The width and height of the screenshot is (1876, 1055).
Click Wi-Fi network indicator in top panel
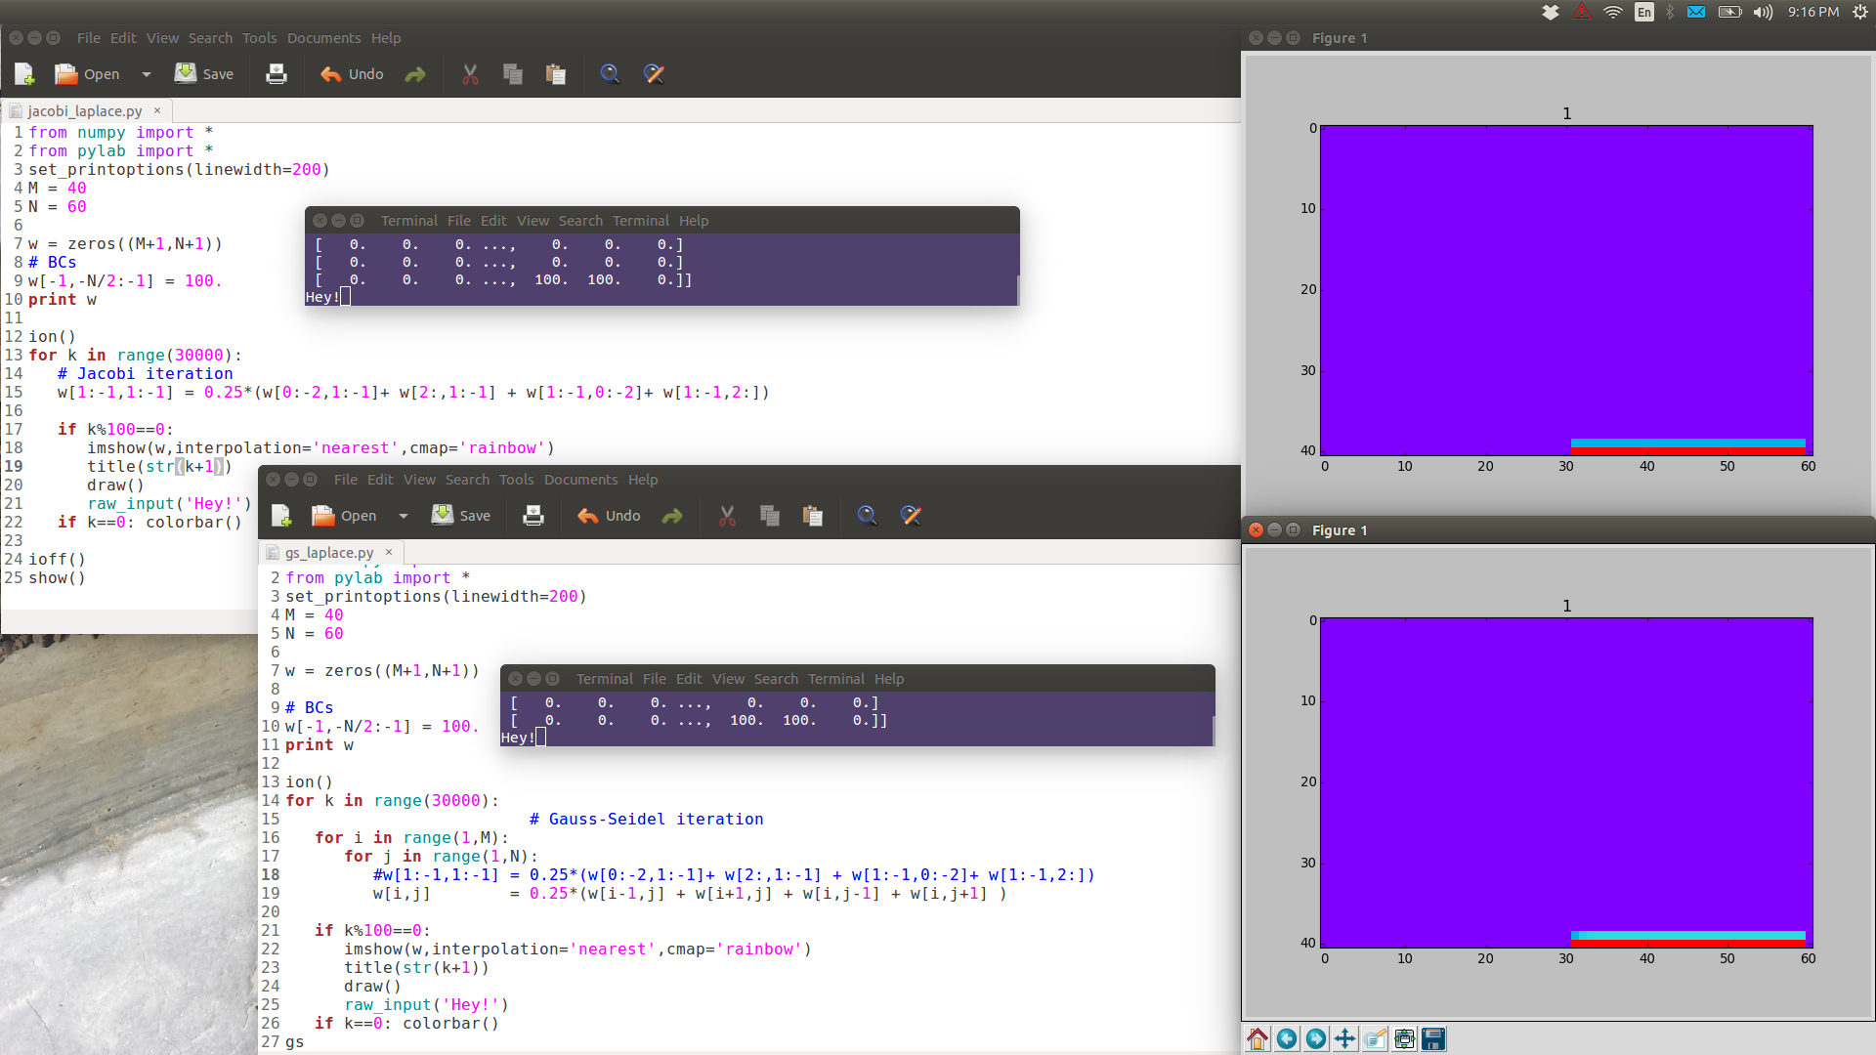coord(1613,12)
